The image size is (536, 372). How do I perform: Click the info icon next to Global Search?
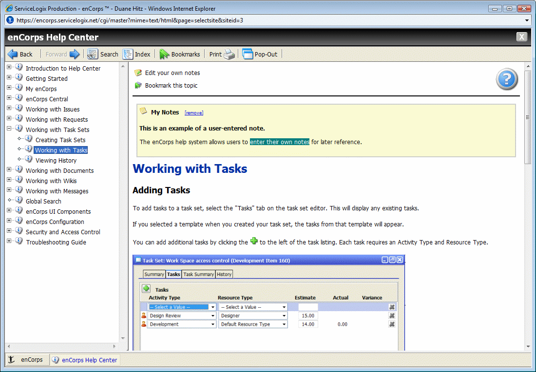(19, 200)
